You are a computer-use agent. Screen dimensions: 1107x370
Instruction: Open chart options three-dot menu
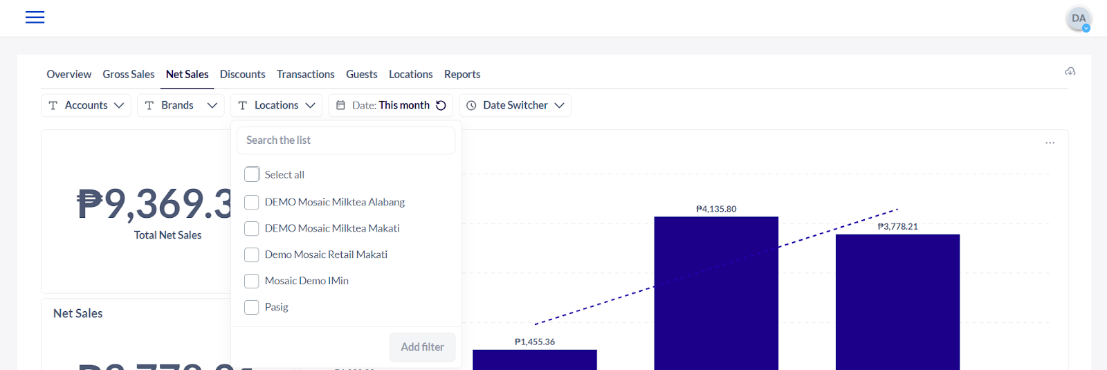click(1050, 142)
